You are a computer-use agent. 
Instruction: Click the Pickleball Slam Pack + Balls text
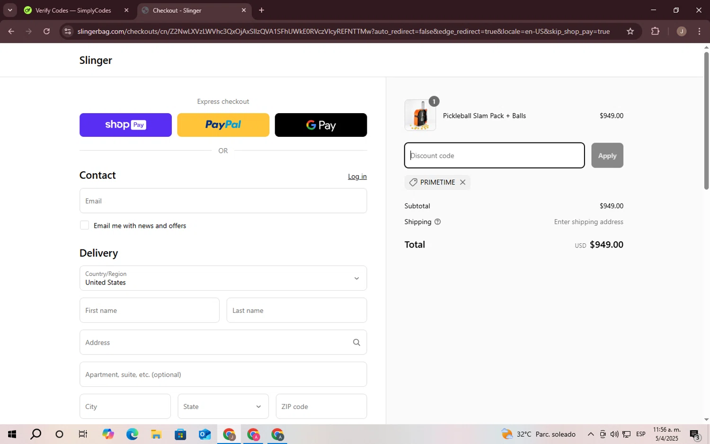(x=484, y=115)
